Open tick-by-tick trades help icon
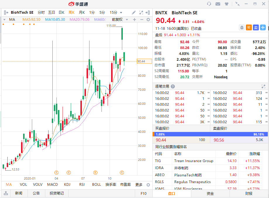Screen dimensions: 269x198 (x=173, y=86)
